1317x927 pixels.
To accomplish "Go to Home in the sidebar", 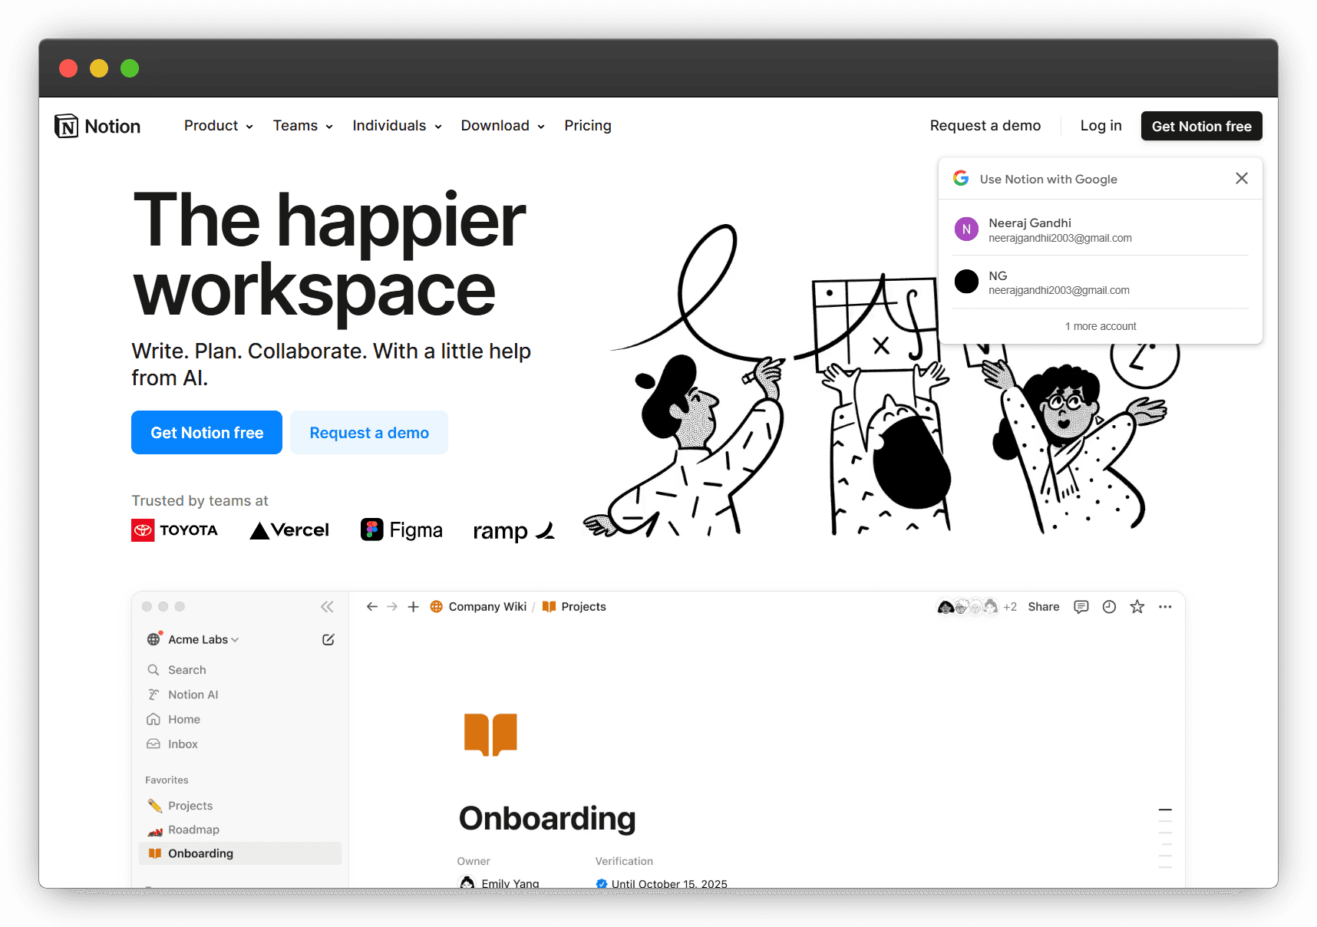I will tap(240, 719).
